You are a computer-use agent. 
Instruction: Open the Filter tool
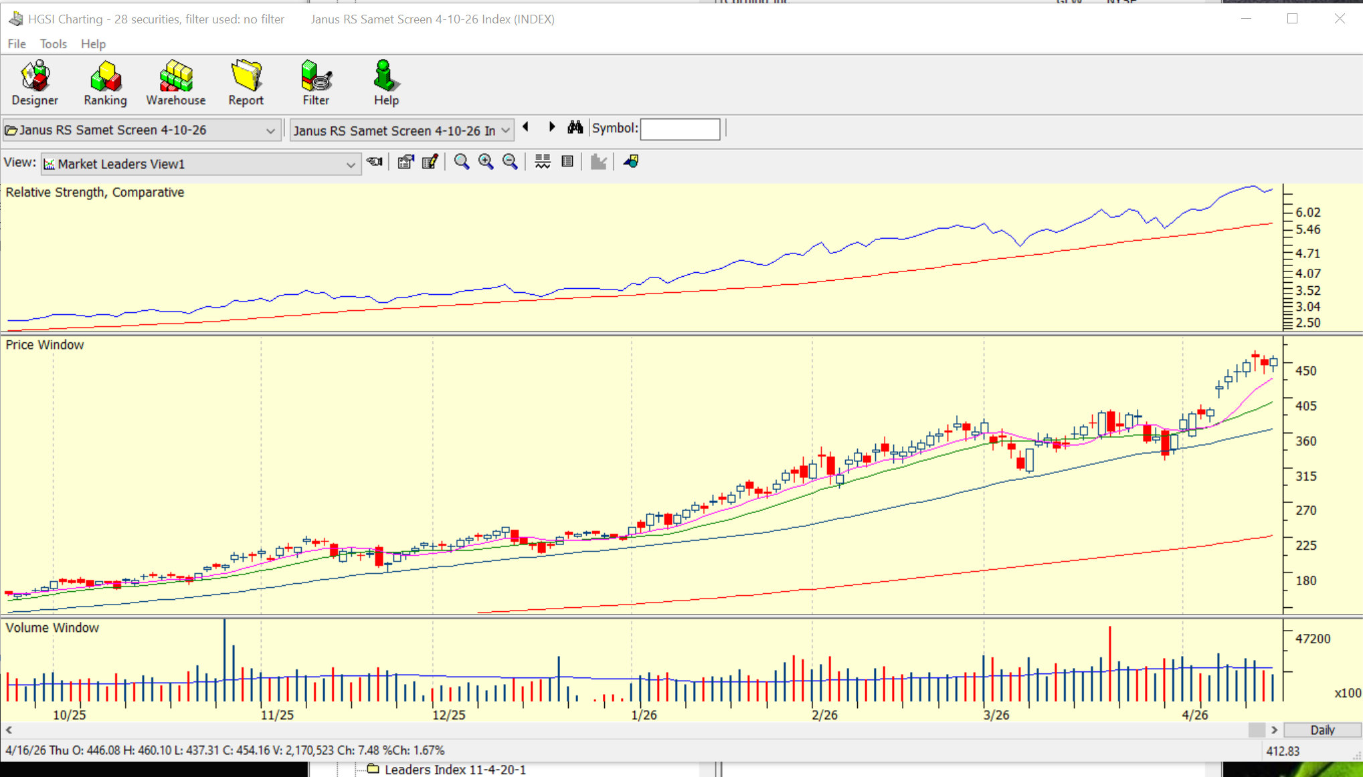(x=316, y=83)
